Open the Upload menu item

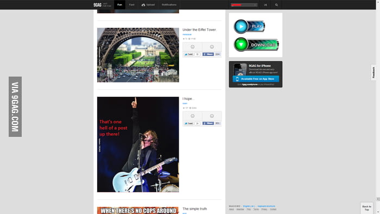click(x=148, y=4)
